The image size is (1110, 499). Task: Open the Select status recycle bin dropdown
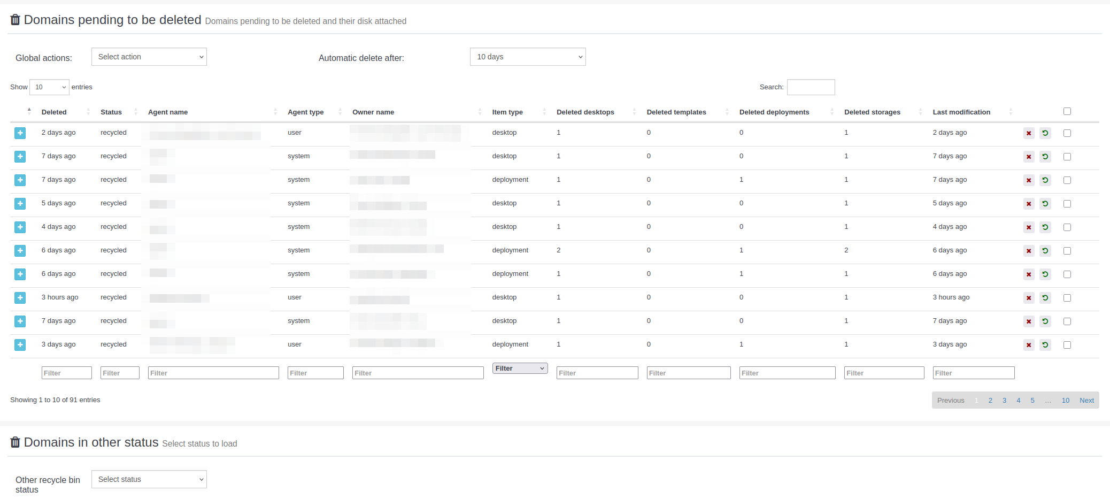click(149, 479)
